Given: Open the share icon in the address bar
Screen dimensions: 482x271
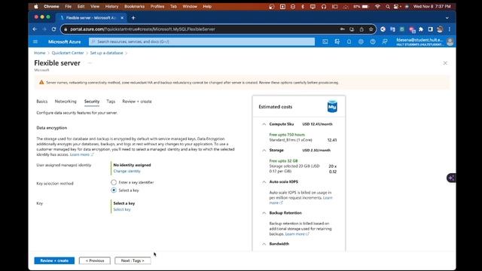Looking at the screenshot, I should click(361, 29).
